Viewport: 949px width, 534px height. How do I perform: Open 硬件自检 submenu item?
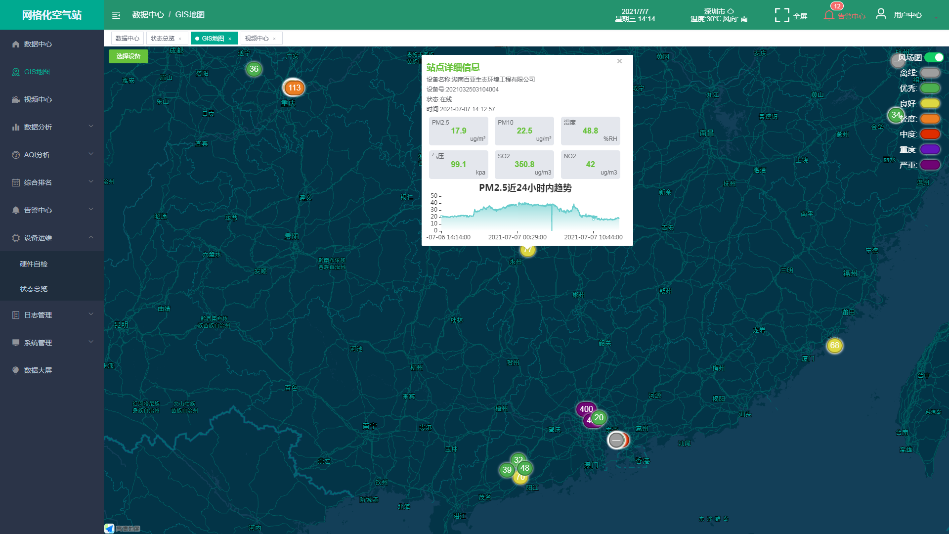[x=34, y=264]
